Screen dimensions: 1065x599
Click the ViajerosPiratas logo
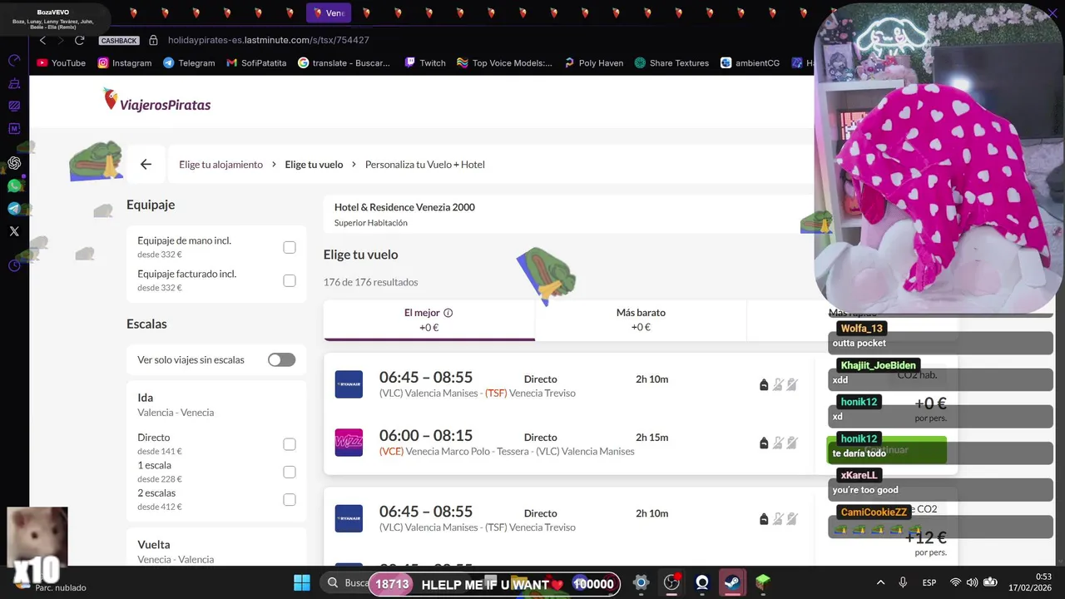pos(156,101)
